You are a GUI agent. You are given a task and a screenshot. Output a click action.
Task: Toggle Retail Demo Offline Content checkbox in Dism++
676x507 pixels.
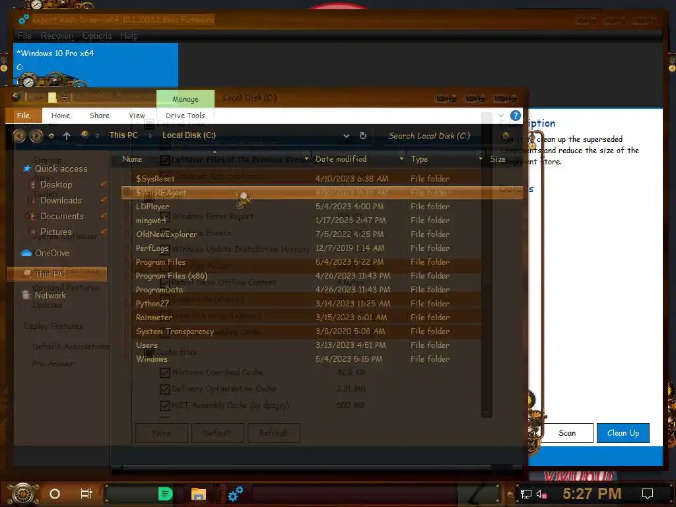164,283
